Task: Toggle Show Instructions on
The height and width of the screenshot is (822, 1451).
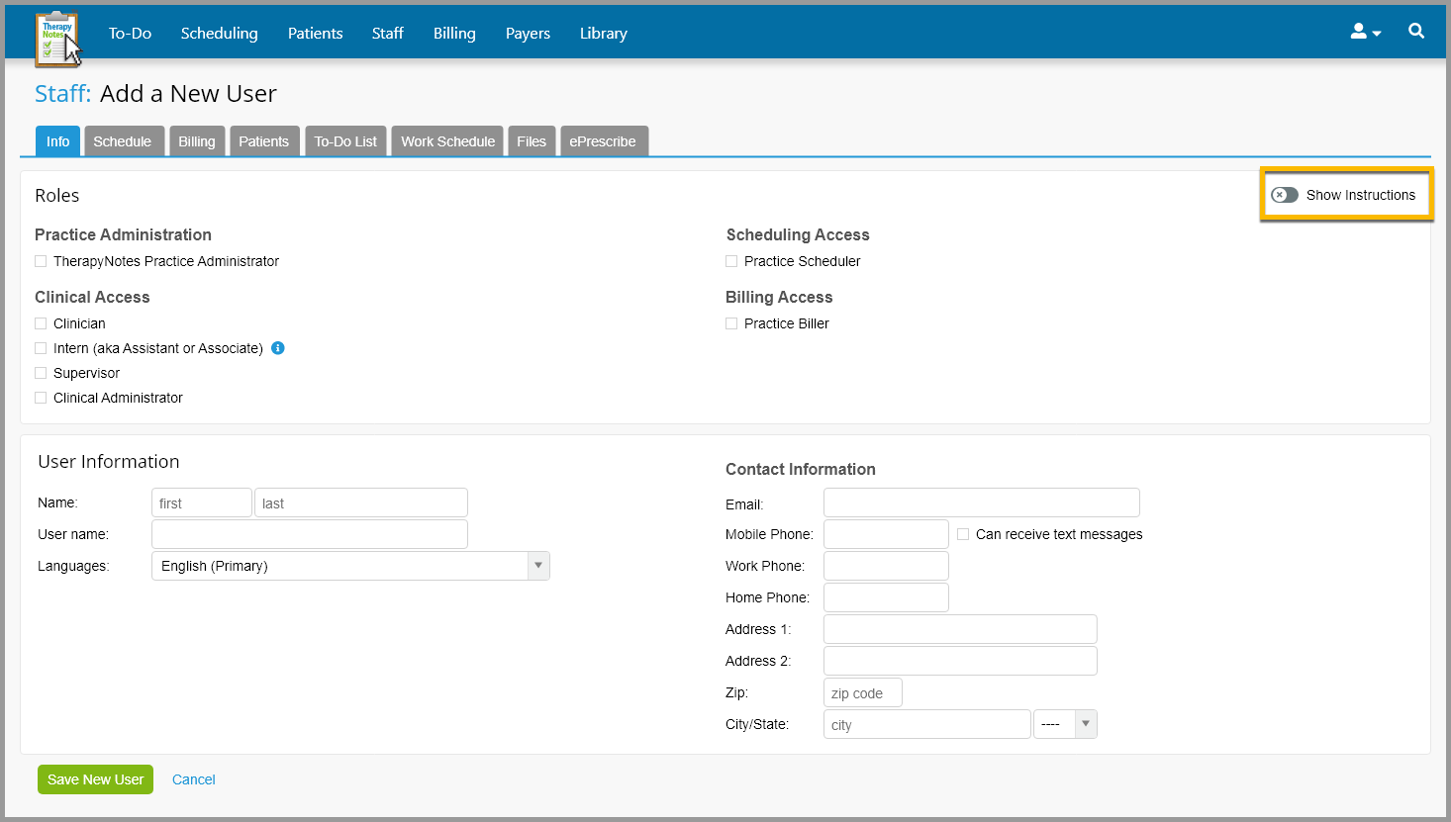Action: pos(1284,194)
